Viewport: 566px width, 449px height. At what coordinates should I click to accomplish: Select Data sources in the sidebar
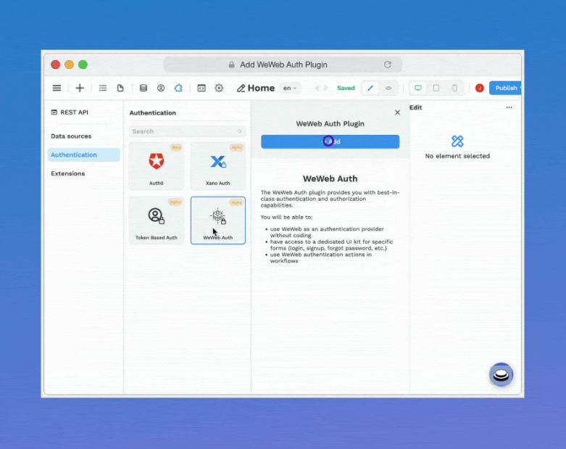(x=71, y=136)
